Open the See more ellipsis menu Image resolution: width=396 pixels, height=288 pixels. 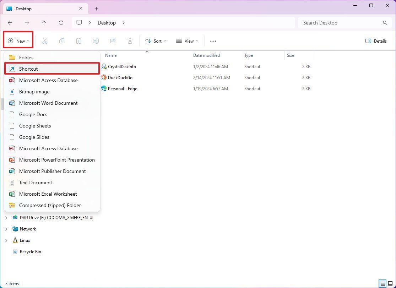(213, 41)
